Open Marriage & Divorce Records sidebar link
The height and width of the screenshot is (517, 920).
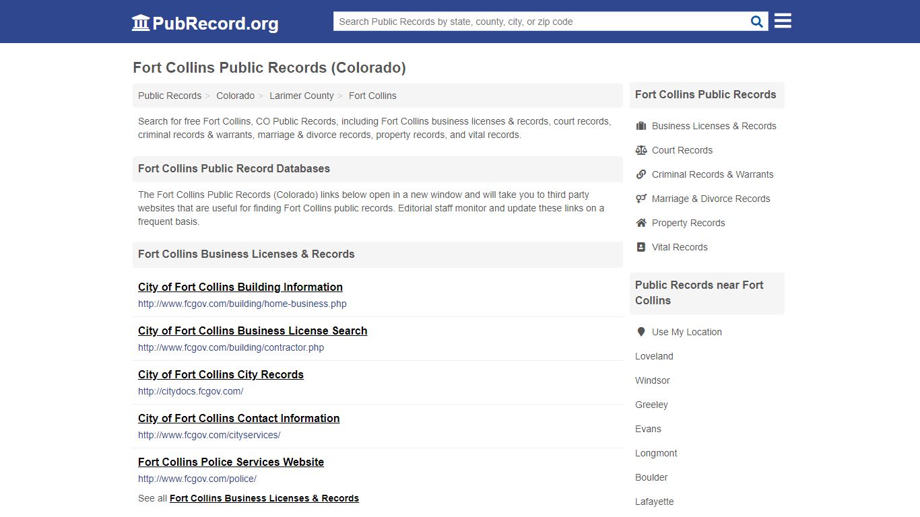pyautogui.click(x=711, y=199)
